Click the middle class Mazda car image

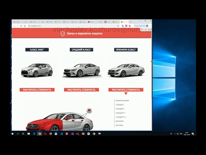[81, 70]
